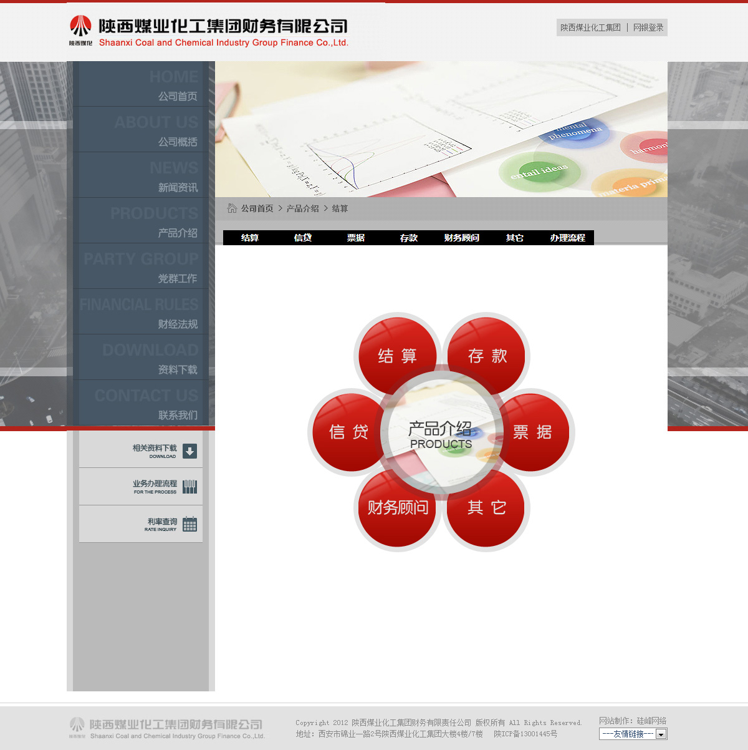Click the red 结算 circle button
The width and height of the screenshot is (748, 750).
[x=396, y=355]
